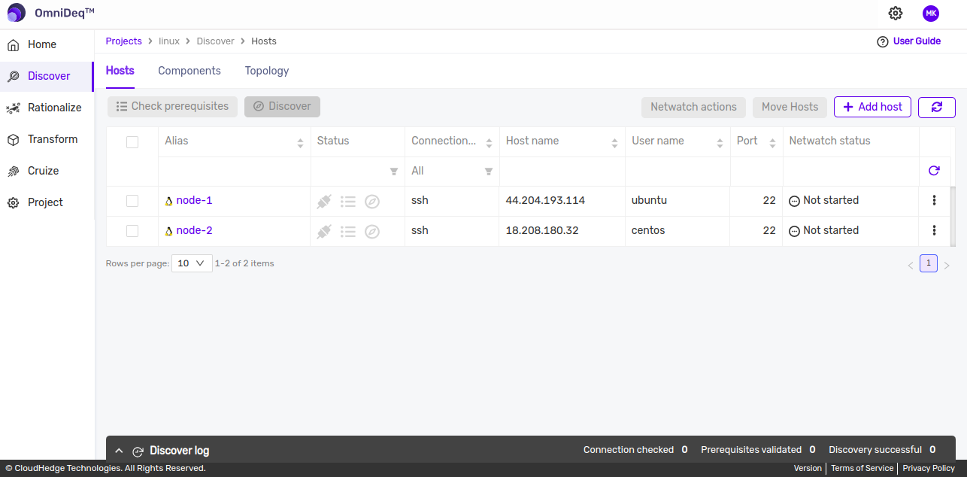Click the Discover breadcrumb link
Image resolution: width=967 pixels, height=477 pixels.
pos(216,41)
